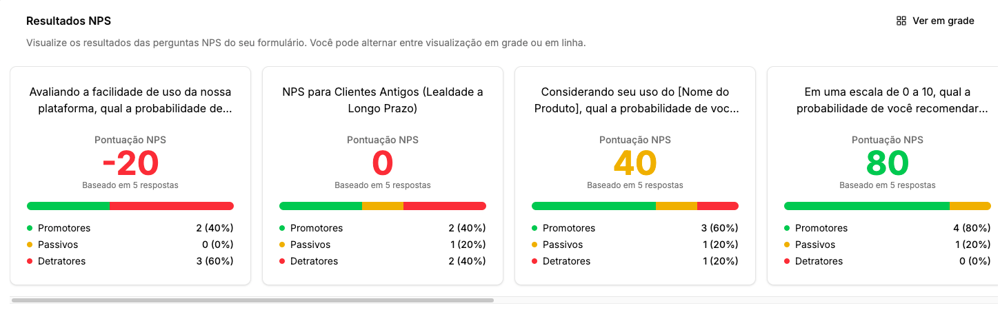Click the "Considerando seu uso do" card title
Image resolution: width=1000 pixels, height=310 pixels.
[x=635, y=100]
